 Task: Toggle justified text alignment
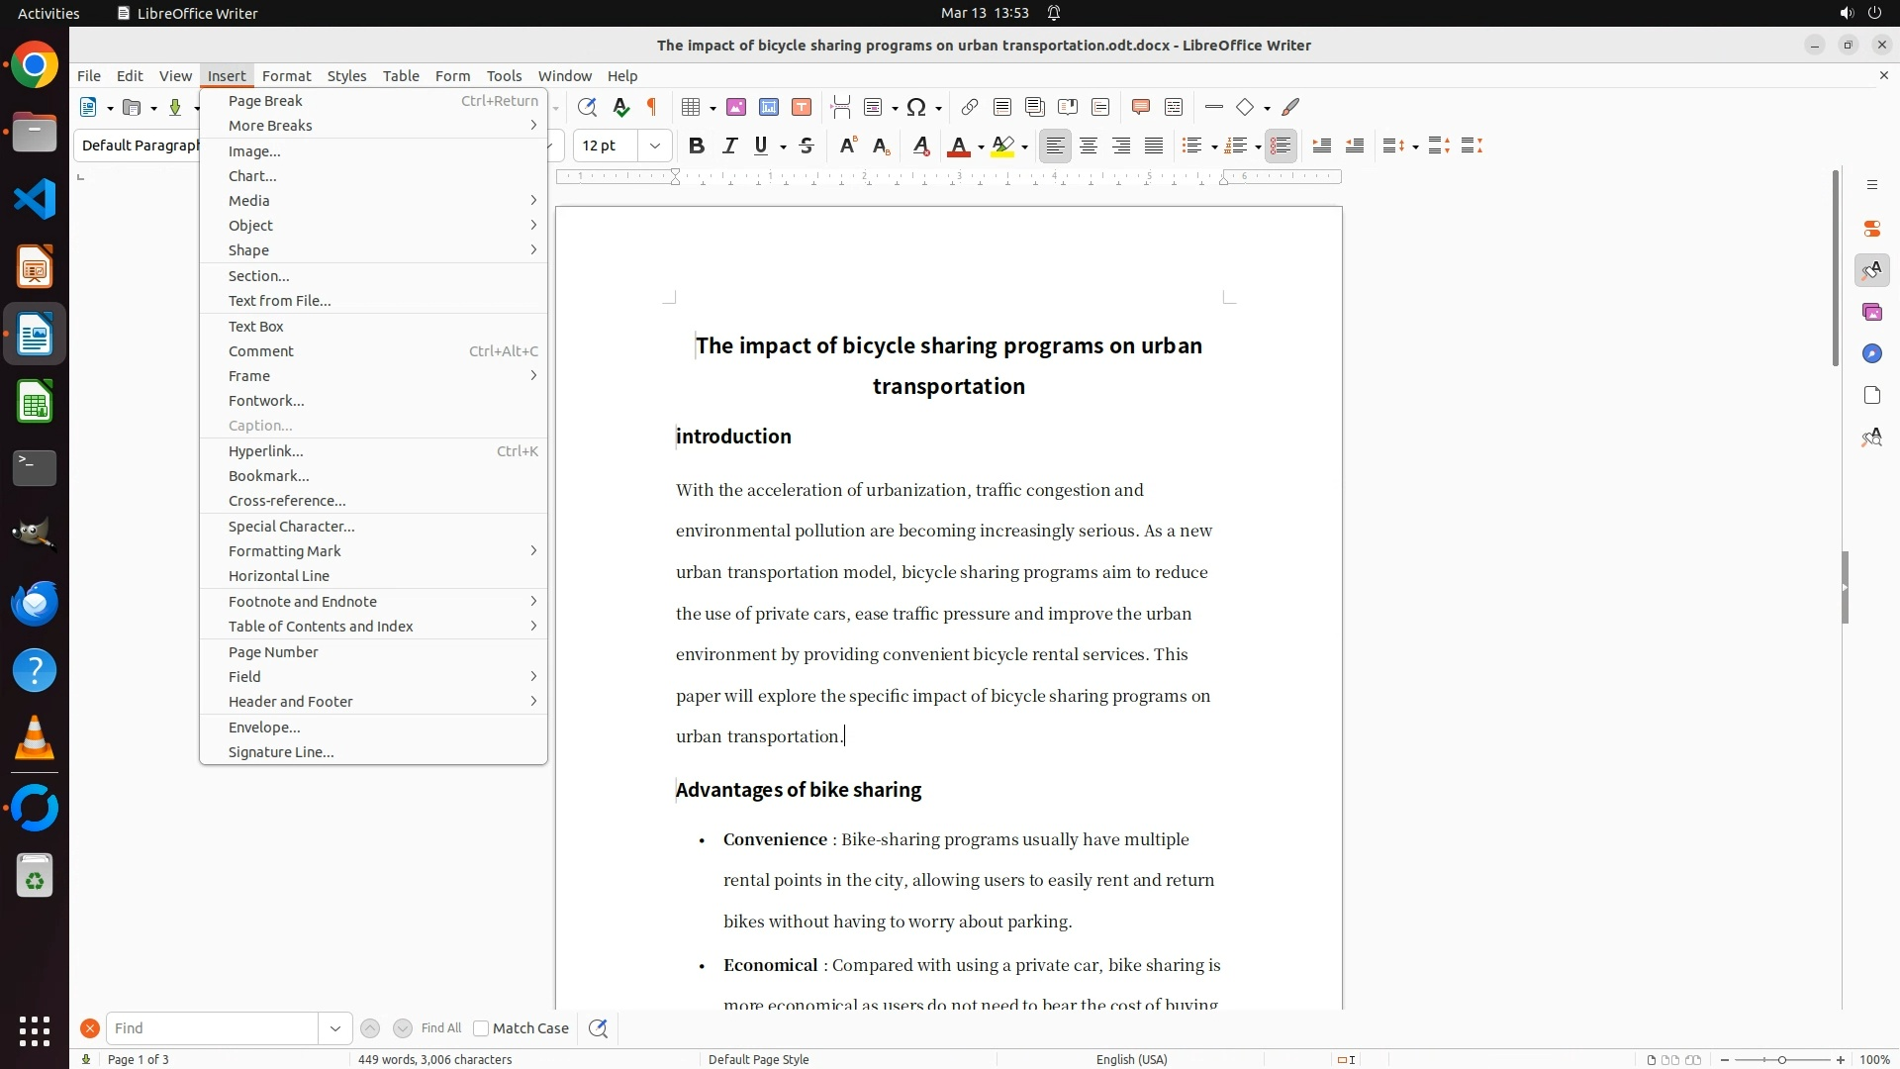click(x=1154, y=146)
